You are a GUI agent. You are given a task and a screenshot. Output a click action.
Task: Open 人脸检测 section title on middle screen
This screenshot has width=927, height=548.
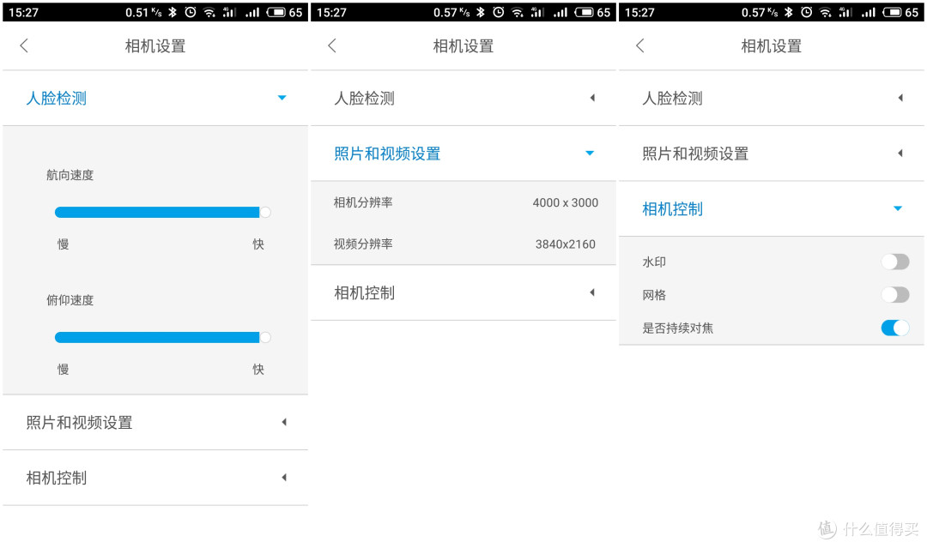click(x=365, y=98)
